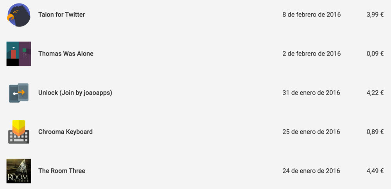Image resolution: width=391 pixels, height=189 pixels.
Task: Click the 0,89 € Chrooma Keyboard price
Action: click(375, 132)
